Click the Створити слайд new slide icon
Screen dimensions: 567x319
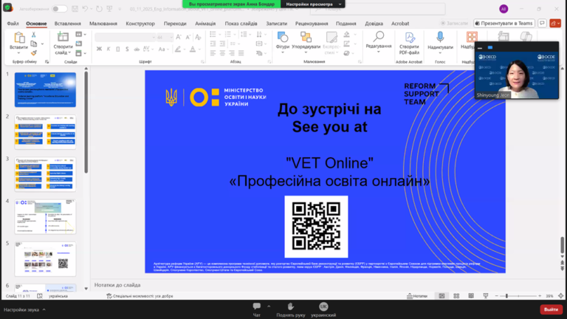[63, 37]
